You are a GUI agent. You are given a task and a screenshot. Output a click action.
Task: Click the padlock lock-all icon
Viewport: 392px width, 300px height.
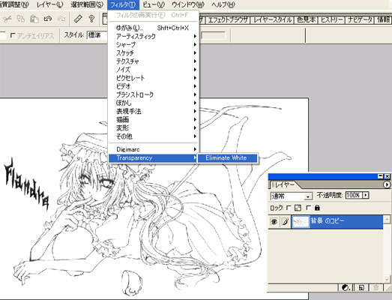point(317,208)
